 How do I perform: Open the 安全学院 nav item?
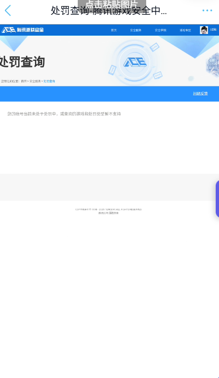tap(160, 30)
